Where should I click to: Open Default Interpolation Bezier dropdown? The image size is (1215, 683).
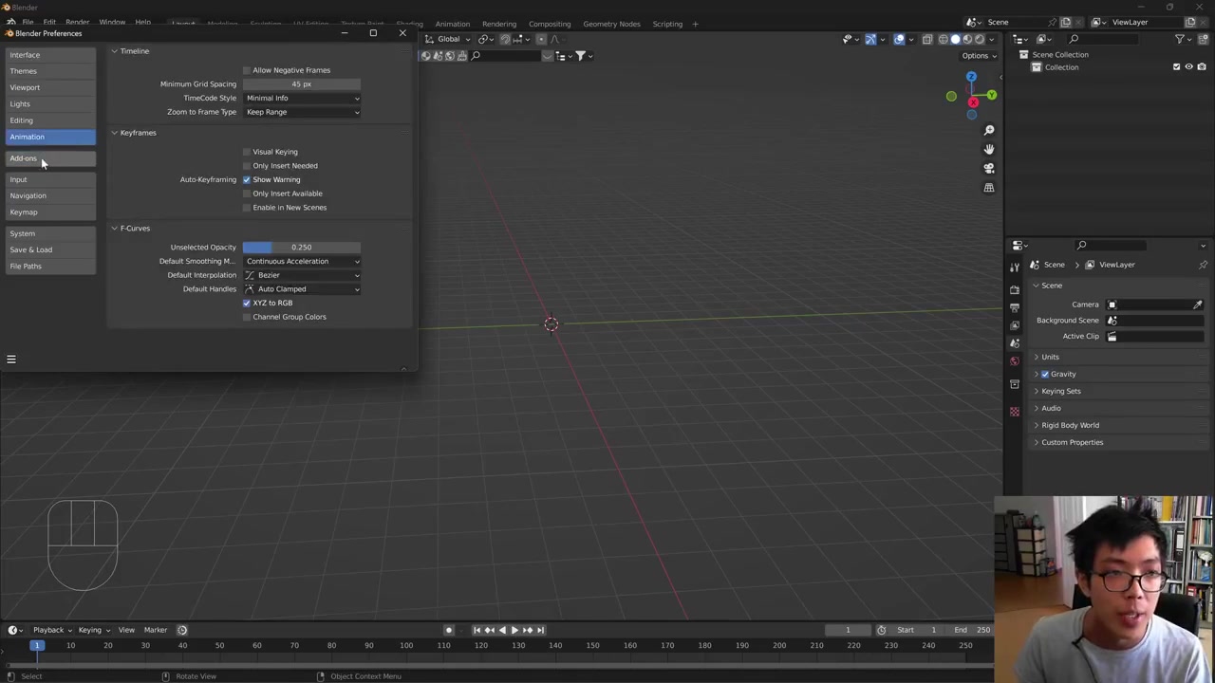302,275
